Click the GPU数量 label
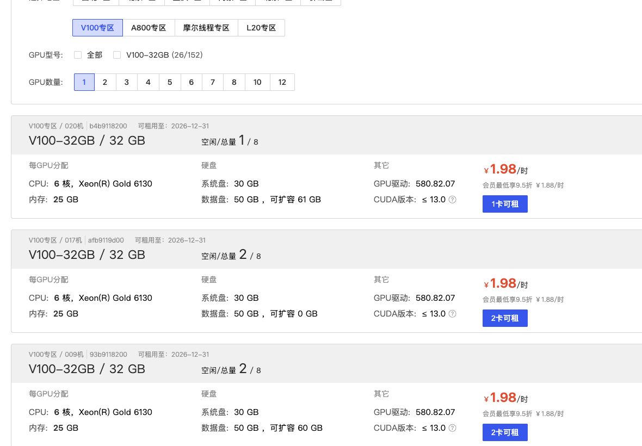Image resolution: width=642 pixels, height=446 pixels. 46,82
